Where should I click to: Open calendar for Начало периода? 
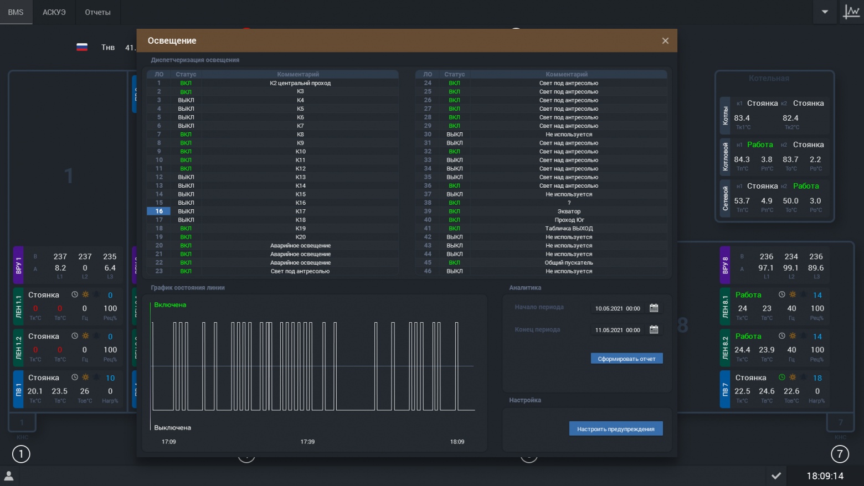pyautogui.click(x=654, y=308)
